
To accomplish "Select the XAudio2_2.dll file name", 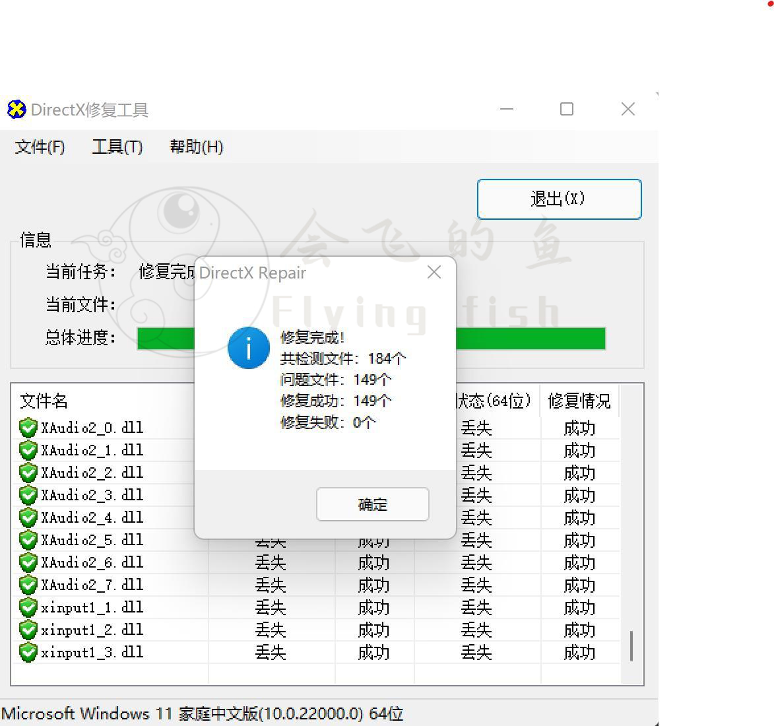I will [92, 473].
